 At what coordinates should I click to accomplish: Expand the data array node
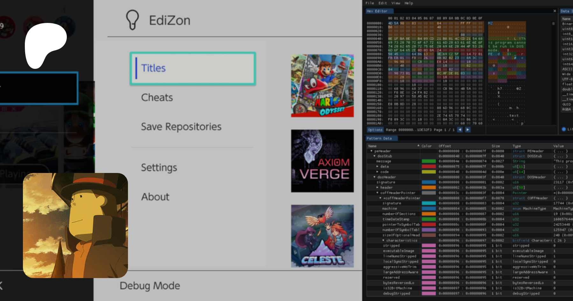(x=377, y=167)
